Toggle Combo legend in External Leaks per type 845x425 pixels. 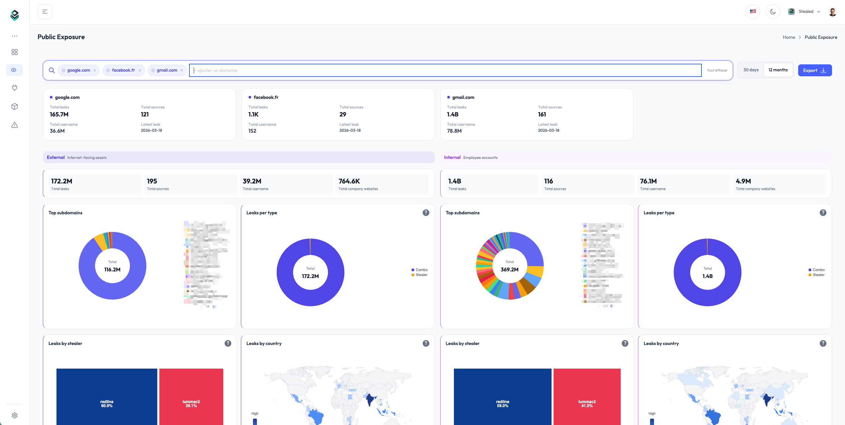click(419, 270)
